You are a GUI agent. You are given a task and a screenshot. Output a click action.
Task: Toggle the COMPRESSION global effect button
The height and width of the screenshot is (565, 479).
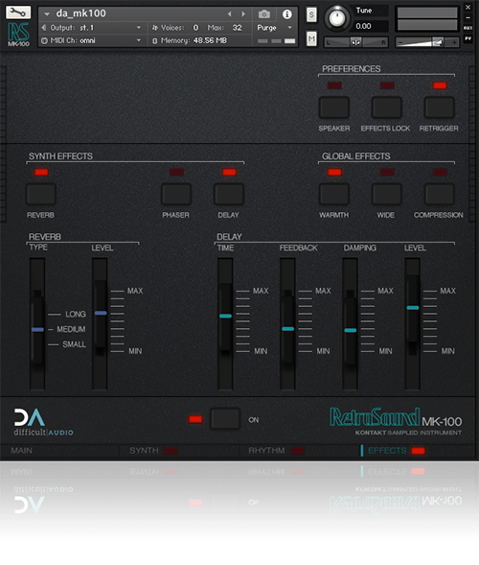pyautogui.click(x=440, y=194)
